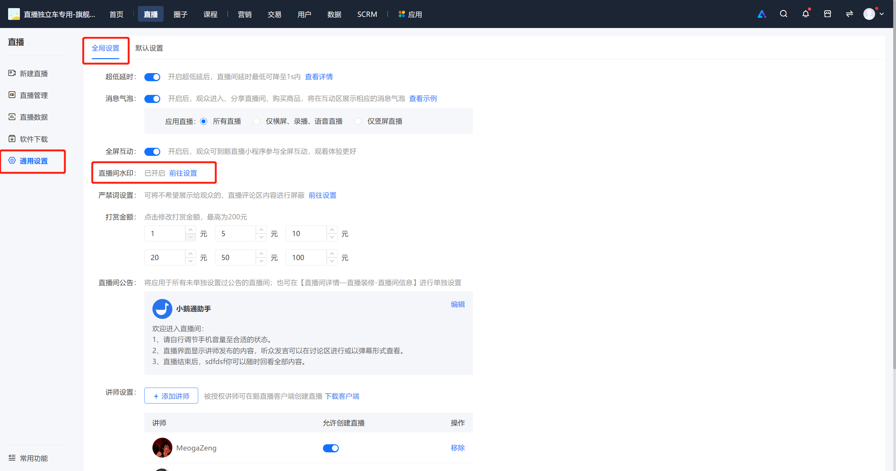Click the search magnifier icon

tap(783, 14)
